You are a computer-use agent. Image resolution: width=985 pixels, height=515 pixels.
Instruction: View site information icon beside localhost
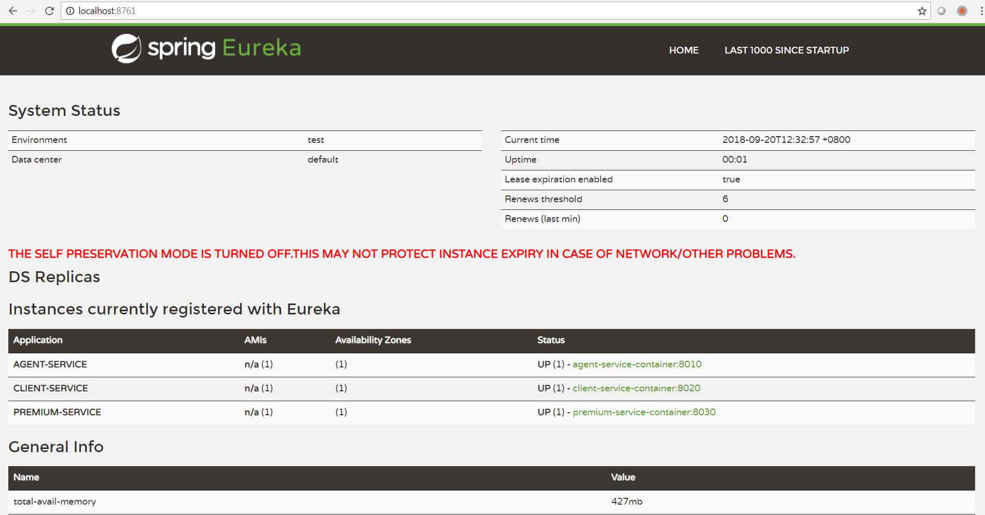click(70, 11)
